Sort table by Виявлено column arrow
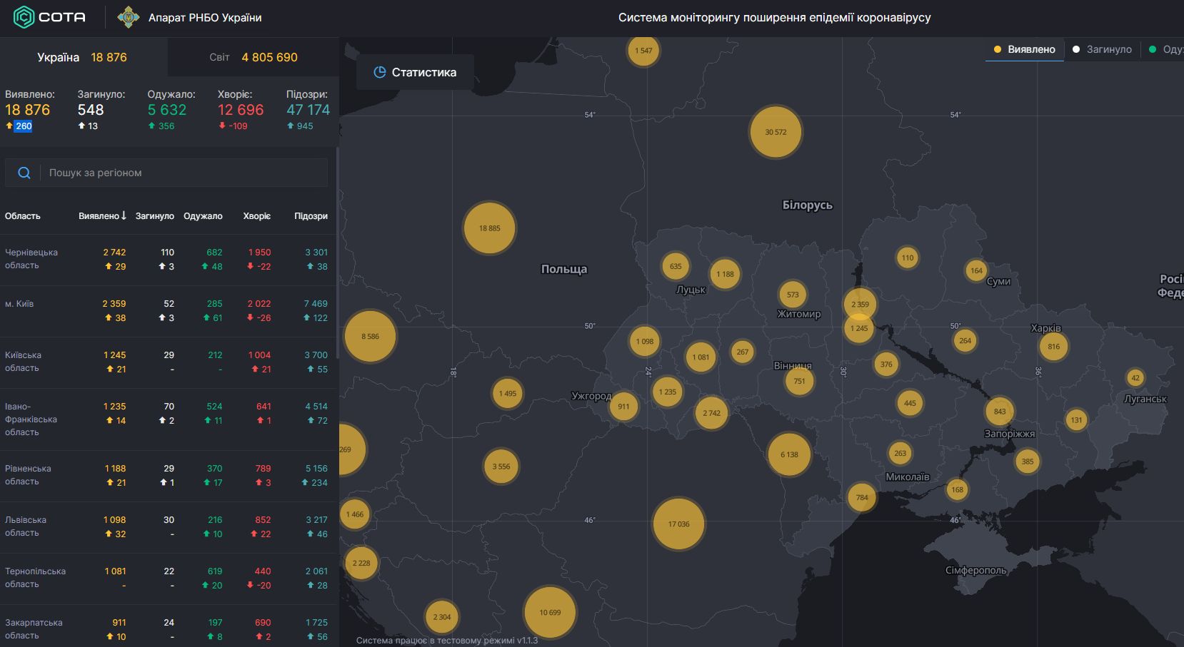 (x=124, y=215)
